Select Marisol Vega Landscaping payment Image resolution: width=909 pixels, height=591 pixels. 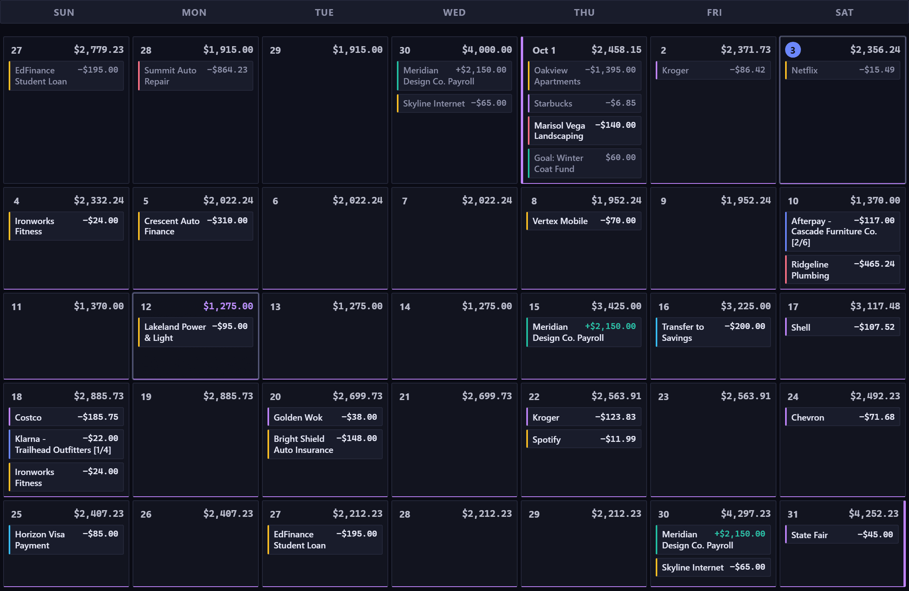[584, 131]
